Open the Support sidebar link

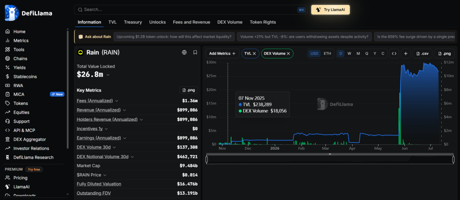click(21, 121)
